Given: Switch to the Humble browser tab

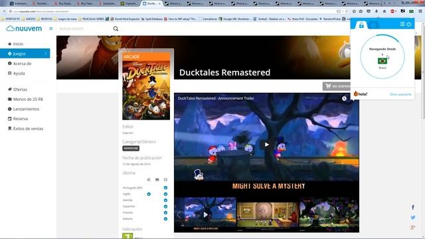Looking at the screenshot, I should point(41,3).
